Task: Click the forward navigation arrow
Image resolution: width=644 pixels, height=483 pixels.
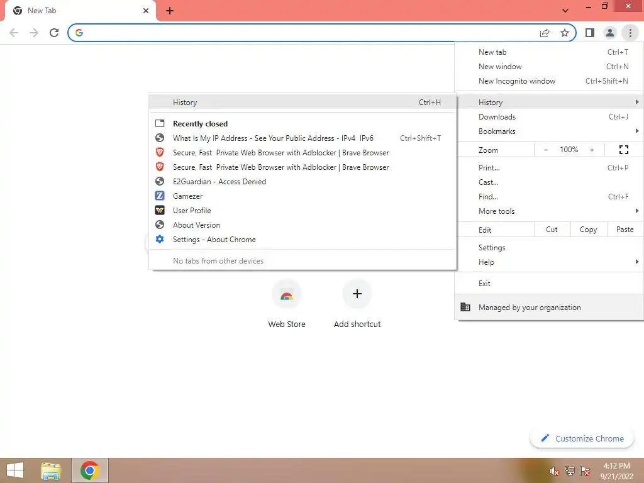Action: pyautogui.click(x=34, y=33)
